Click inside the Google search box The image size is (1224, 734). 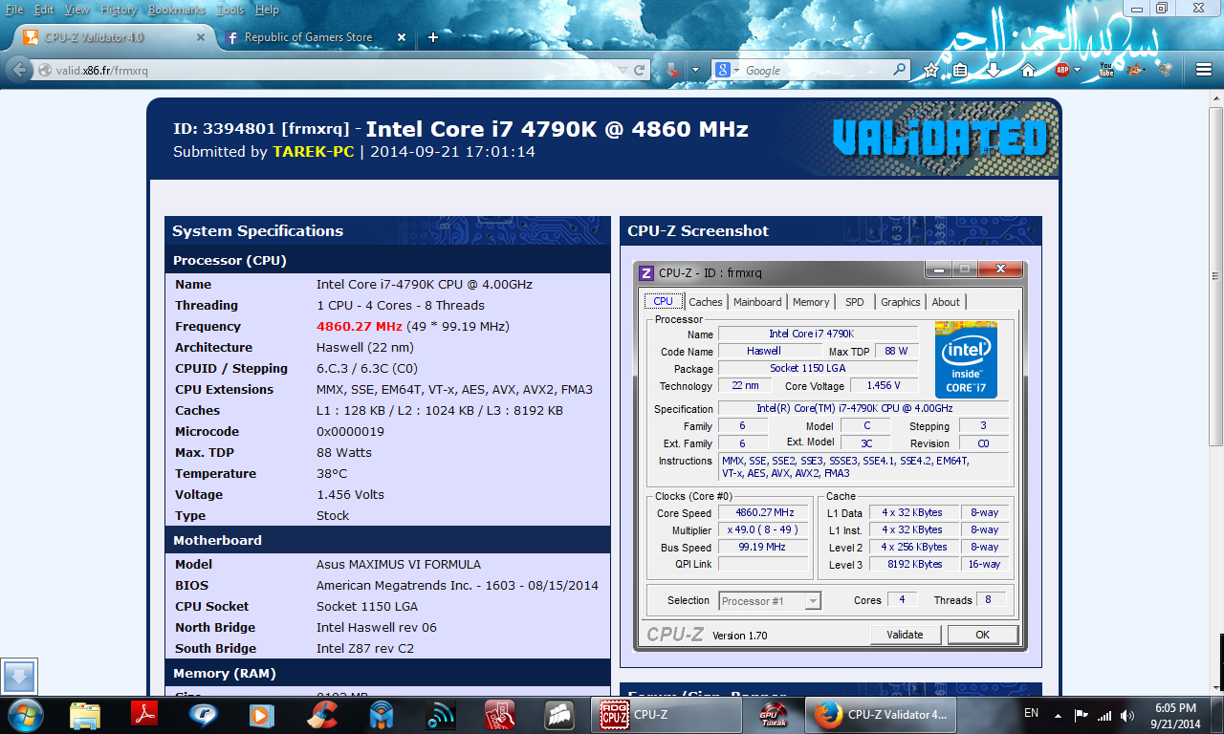816,70
